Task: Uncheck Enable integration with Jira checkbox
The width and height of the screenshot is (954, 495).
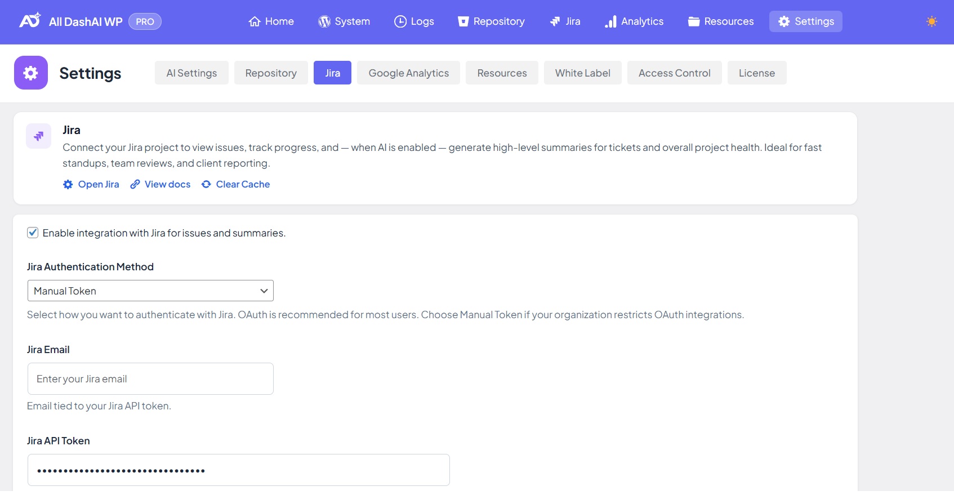Action: [x=33, y=233]
